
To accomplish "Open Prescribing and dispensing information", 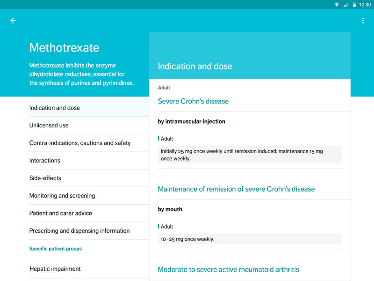I will tap(89, 231).
